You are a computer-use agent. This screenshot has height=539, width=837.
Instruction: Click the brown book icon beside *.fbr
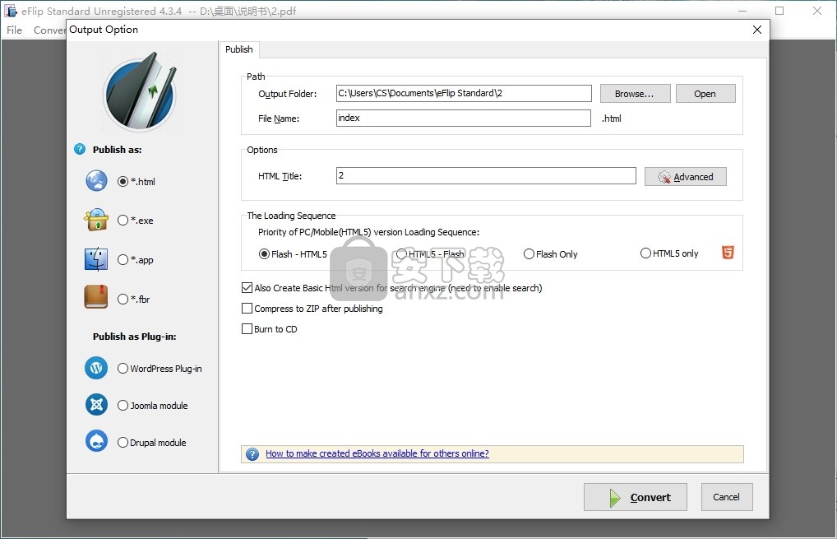point(96,298)
